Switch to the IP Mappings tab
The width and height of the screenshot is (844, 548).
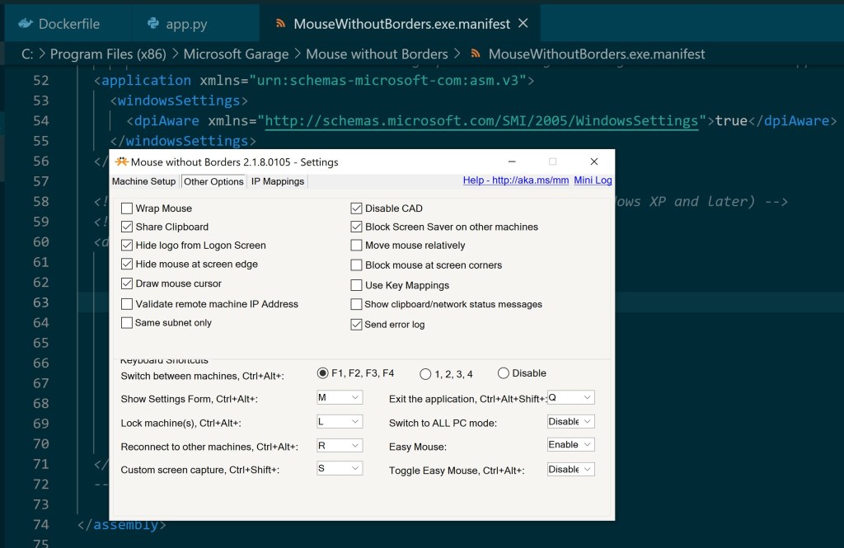click(277, 181)
